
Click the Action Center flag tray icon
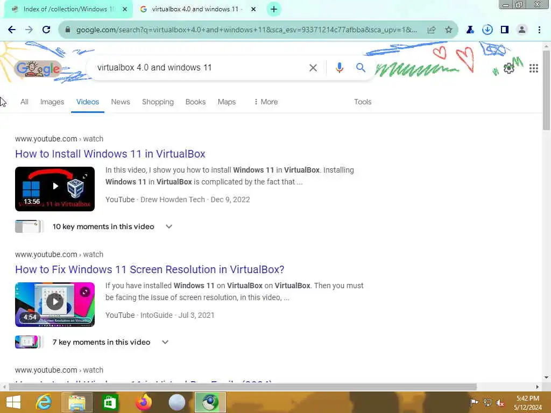coord(474,402)
